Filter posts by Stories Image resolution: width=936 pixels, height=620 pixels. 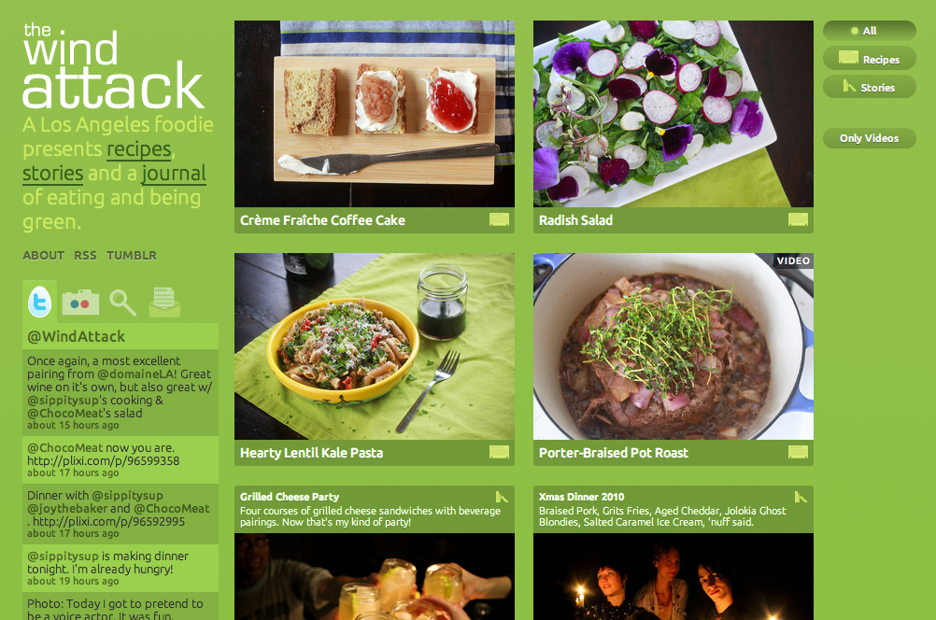pyautogui.click(x=869, y=87)
